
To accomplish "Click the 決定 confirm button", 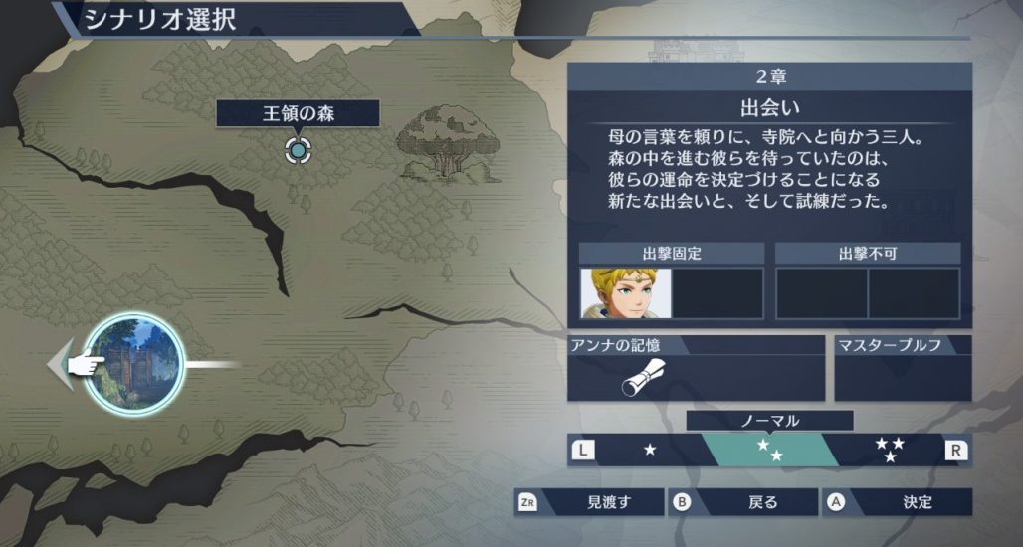I will pyautogui.click(x=897, y=502).
